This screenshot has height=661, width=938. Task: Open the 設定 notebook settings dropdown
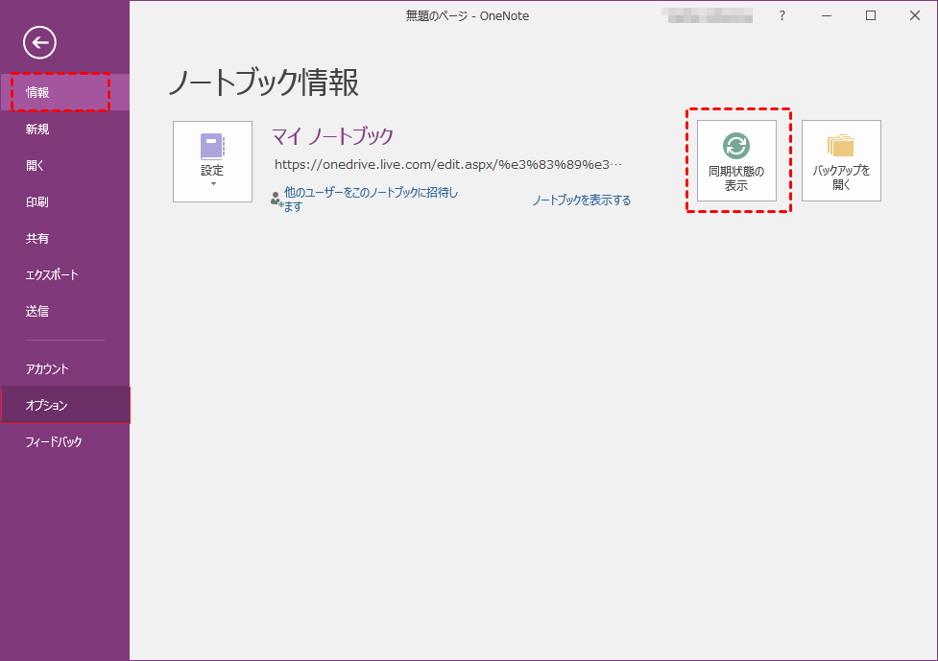click(x=212, y=161)
